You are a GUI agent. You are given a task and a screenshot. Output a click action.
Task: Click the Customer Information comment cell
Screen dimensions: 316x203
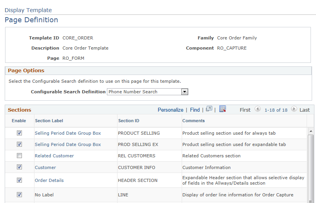(206, 167)
